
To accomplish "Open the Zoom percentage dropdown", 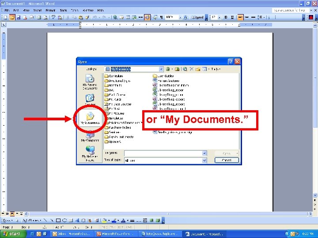I will (x=180, y=17).
